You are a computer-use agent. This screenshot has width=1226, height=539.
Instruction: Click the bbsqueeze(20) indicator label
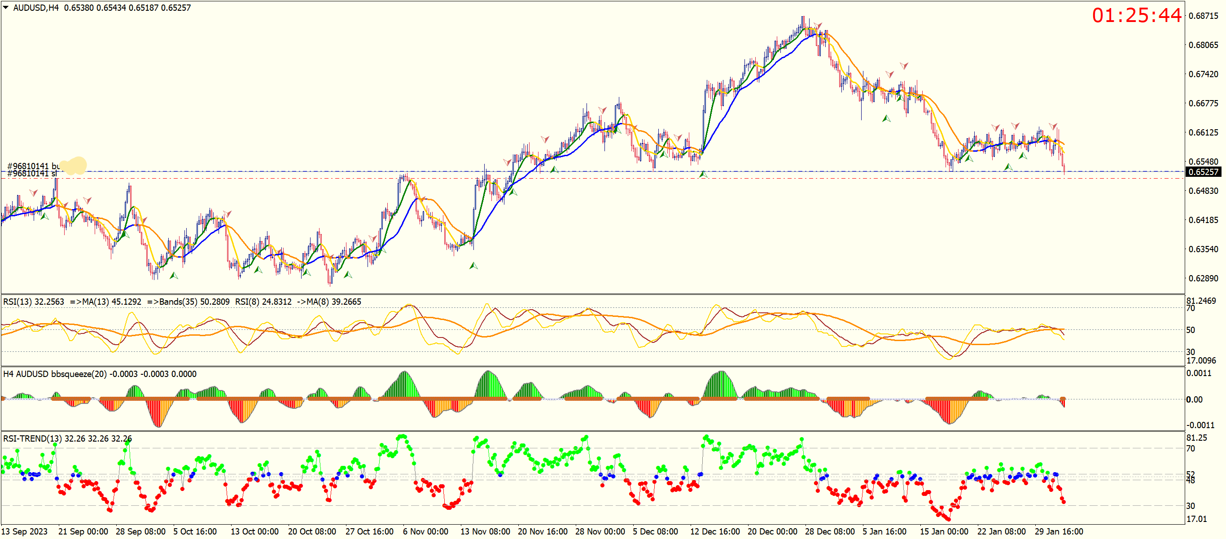(x=79, y=374)
